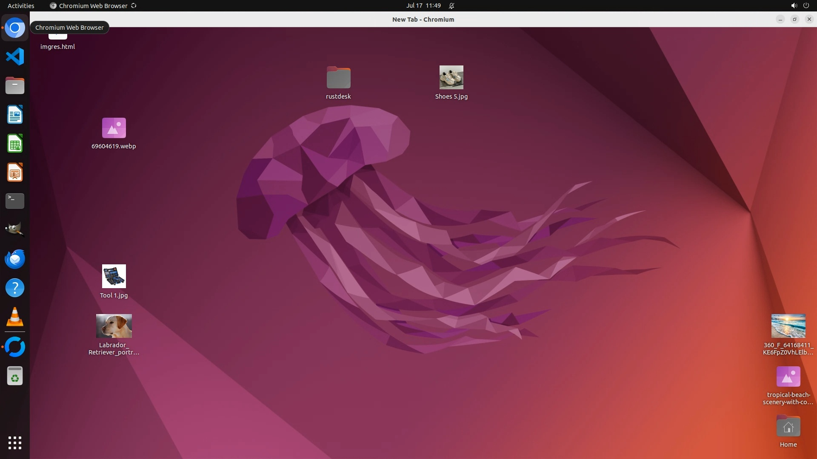The width and height of the screenshot is (817, 459).
Task: Select the rustdesk folder on desktop
Action: [338, 78]
